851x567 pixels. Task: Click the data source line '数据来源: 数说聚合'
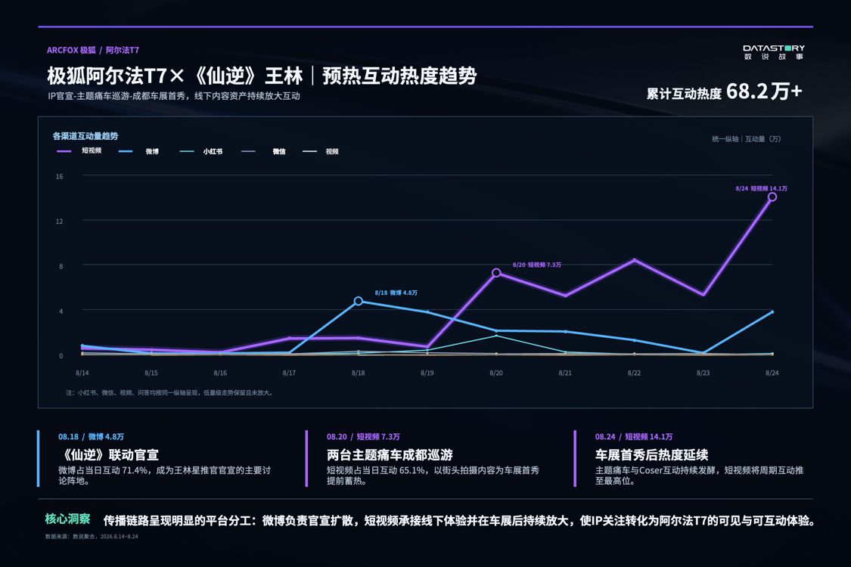point(92,537)
